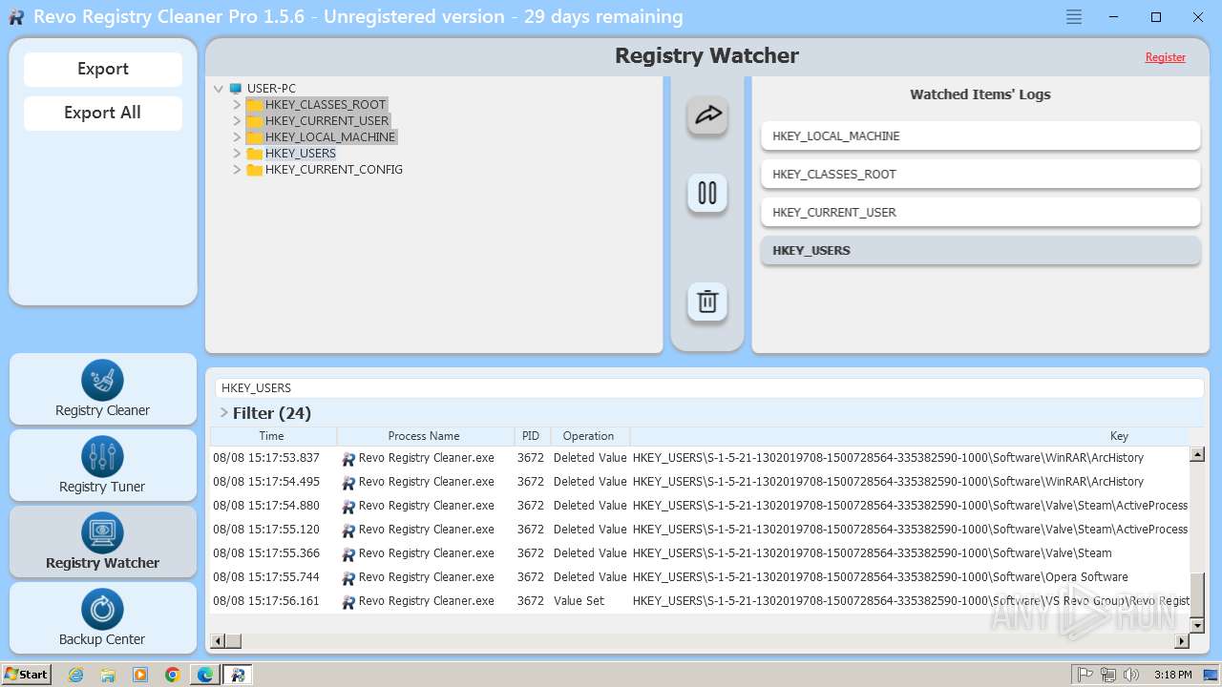
Task: Launch Chrome from the taskbar
Action: tap(173, 675)
